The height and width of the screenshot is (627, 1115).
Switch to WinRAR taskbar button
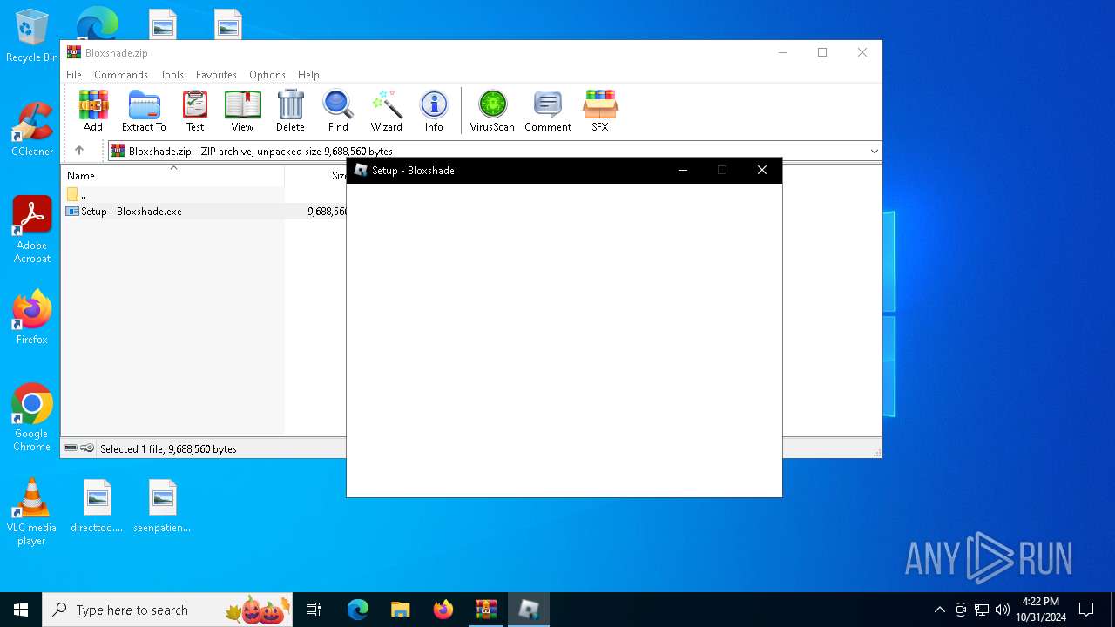click(x=486, y=610)
